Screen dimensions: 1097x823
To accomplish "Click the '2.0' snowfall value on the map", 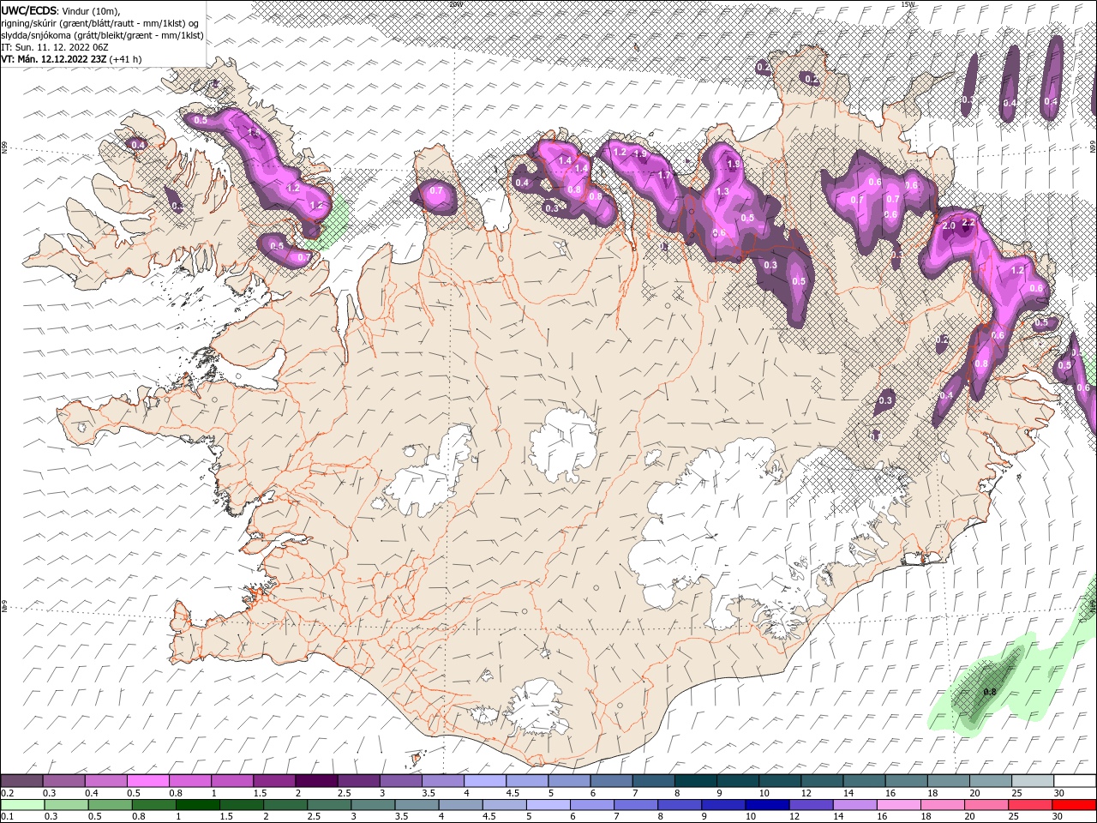I will (x=949, y=225).
